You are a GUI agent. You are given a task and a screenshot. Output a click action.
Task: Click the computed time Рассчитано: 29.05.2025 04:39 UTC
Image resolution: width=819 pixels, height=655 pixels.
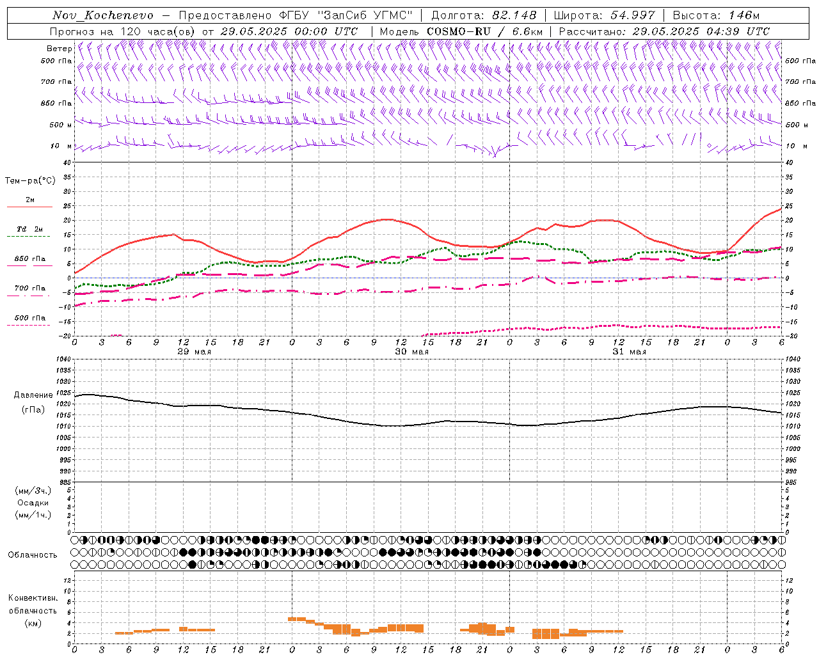(x=665, y=31)
